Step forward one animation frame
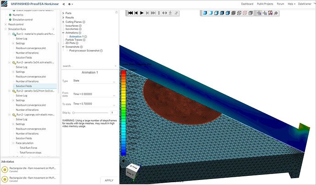 pyautogui.click(x=147, y=13)
